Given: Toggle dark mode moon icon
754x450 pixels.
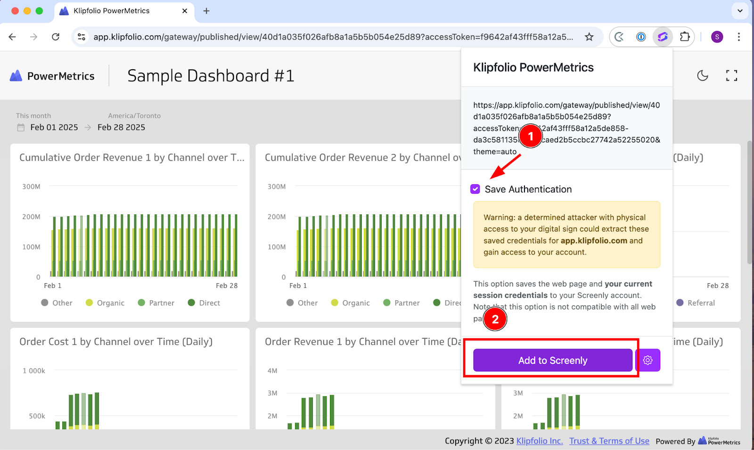Looking at the screenshot, I should tap(703, 75).
